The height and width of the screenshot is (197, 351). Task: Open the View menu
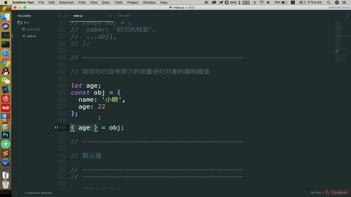point(94,3)
